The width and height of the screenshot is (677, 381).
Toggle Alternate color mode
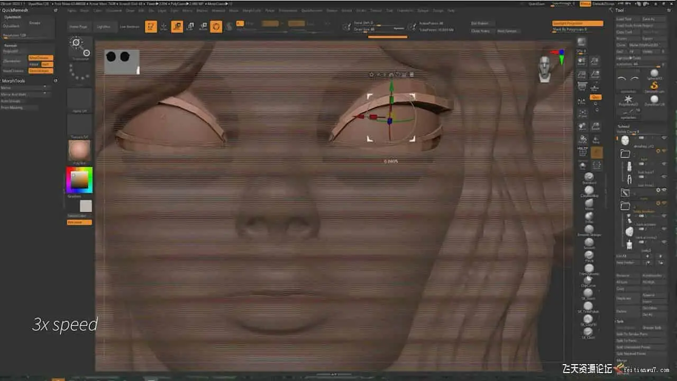(79, 222)
